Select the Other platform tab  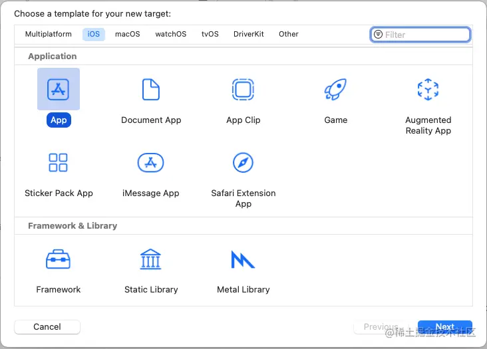tap(289, 34)
